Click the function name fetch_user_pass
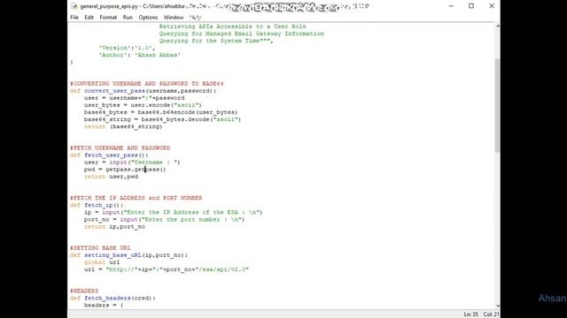The image size is (567, 318). click(111, 155)
